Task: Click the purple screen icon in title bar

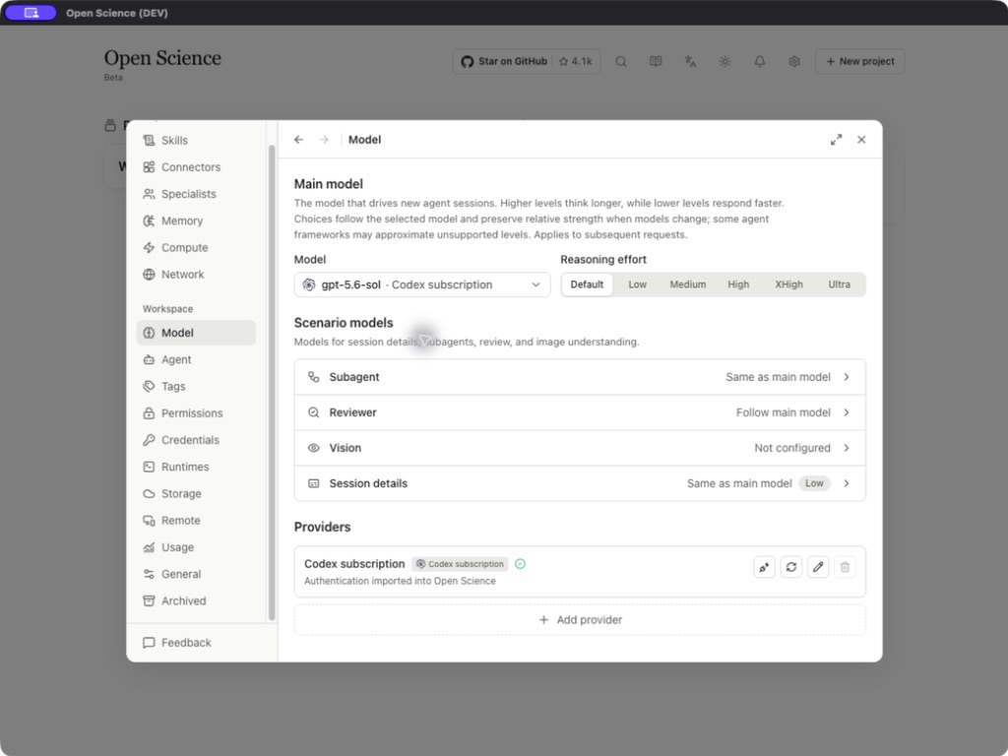Action: tap(31, 13)
